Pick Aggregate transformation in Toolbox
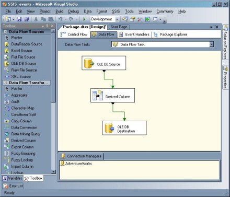 [19, 95]
